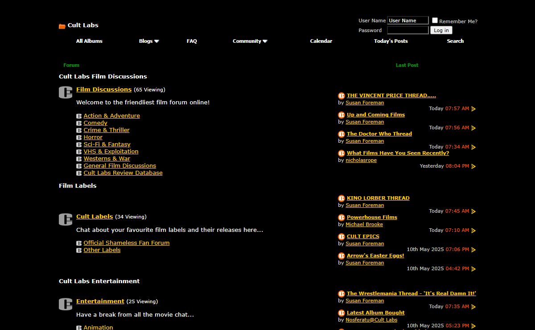Click the User Name input field
The image size is (535, 330).
click(x=408, y=21)
